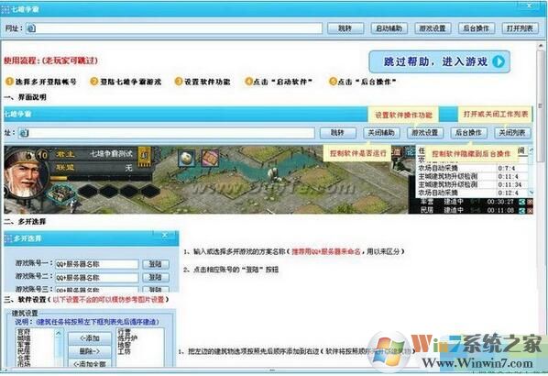Click step text 设置软件功能
The height and width of the screenshot is (376, 548).
point(207,82)
